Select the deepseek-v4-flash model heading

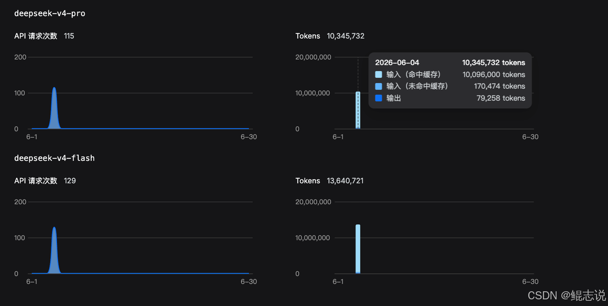[x=55, y=158]
